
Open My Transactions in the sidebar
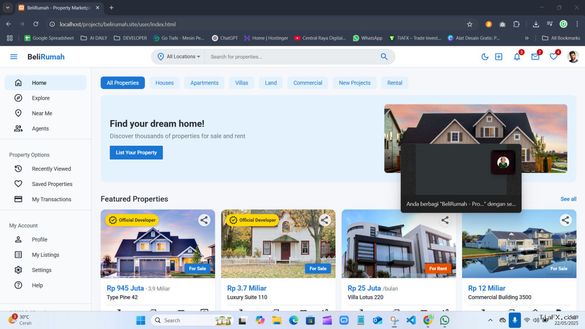51,199
